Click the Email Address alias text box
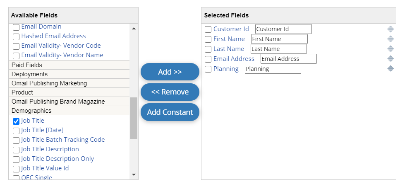412x189 pixels. [x=288, y=59]
